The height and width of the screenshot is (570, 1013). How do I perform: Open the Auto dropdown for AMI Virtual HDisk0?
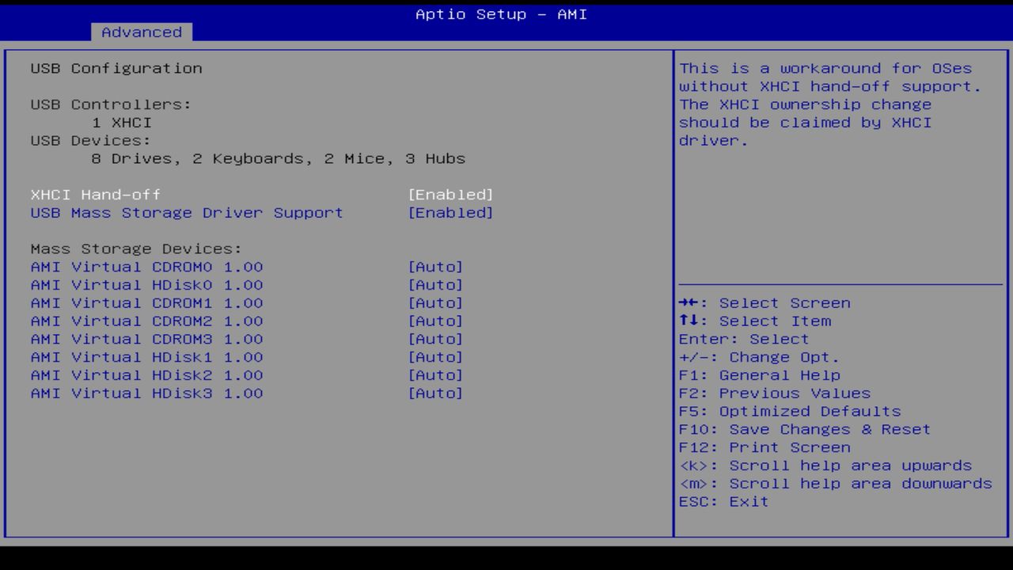(x=436, y=284)
